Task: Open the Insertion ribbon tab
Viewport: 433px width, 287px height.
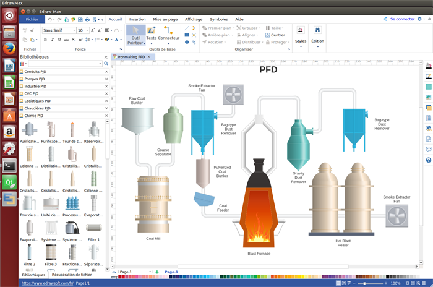Action: (x=137, y=19)
